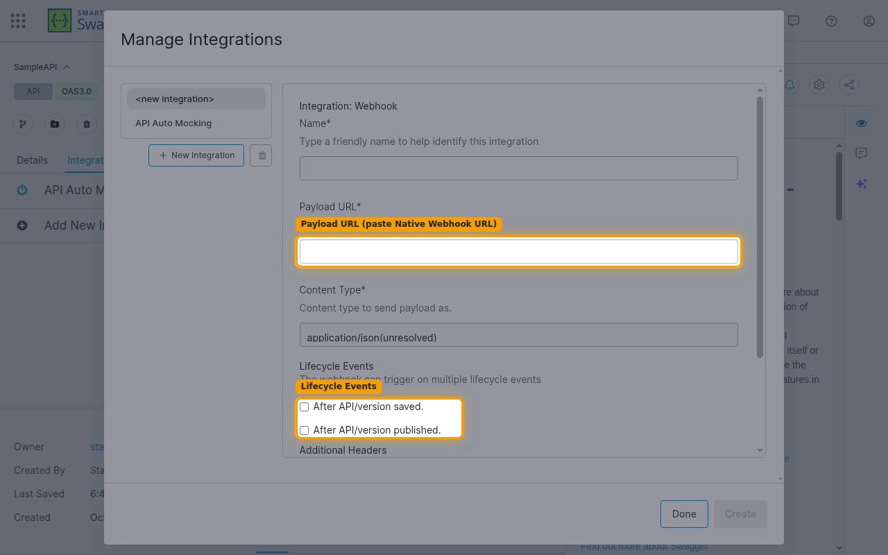Open the comments icon in right sidebar
The image size is (888, 555).
861,153
